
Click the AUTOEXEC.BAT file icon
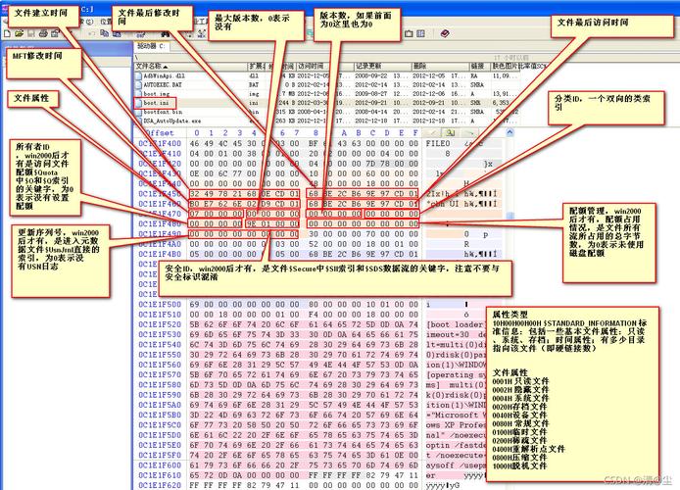coord(138,85)
